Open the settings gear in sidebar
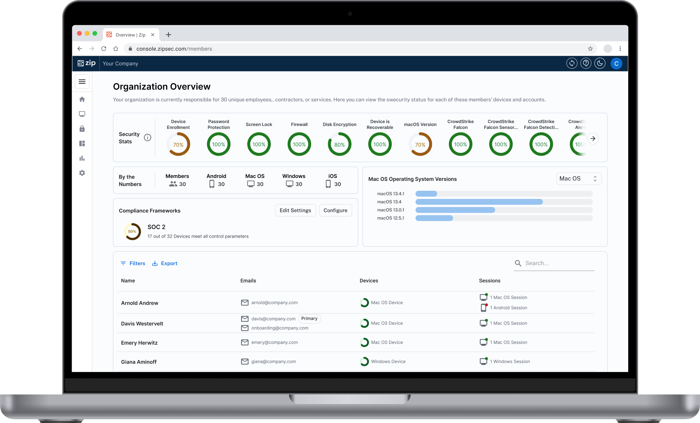Viewport: 700px width, 423px height. pyautogui.click(x=82, y=173)
